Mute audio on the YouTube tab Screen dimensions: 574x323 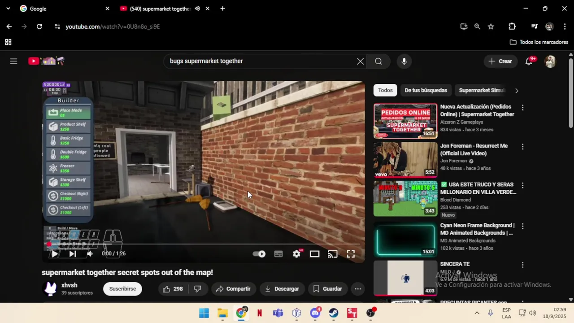[x=197, y=9]
